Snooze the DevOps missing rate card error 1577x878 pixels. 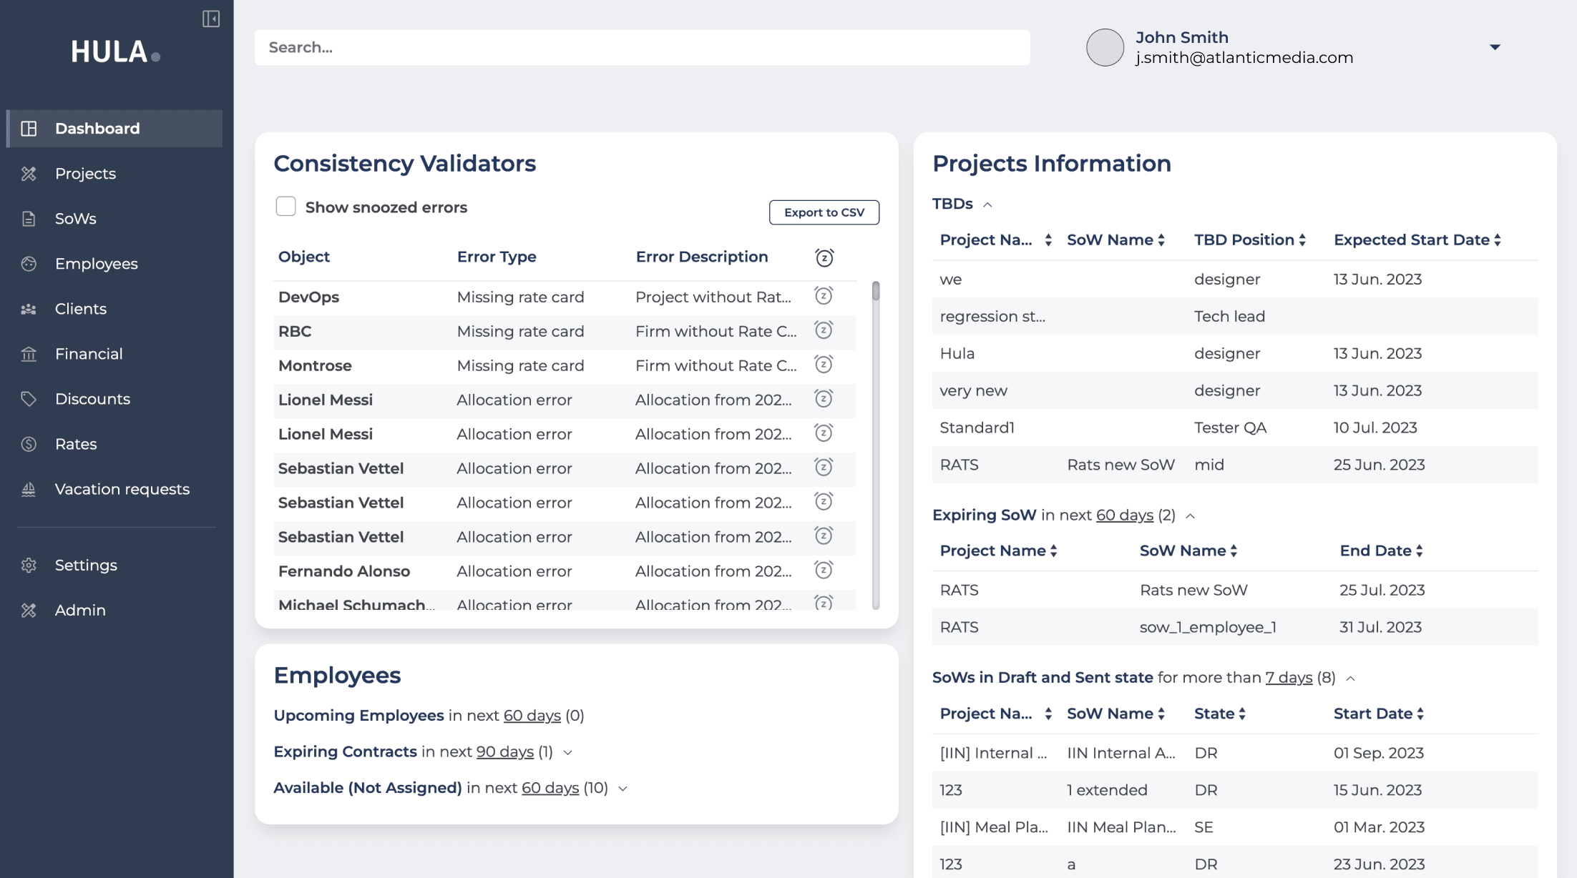coord(824,296)
